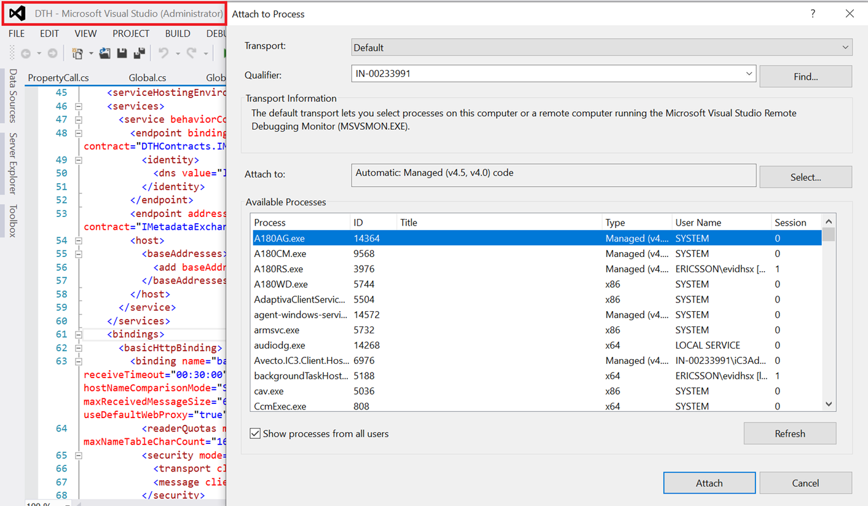
Task: Click the process list scroll up arrow
Action: click(829, 221)
